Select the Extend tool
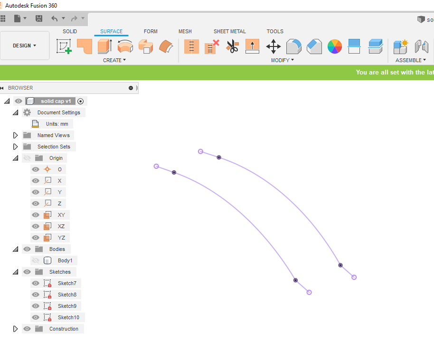434x342 pixels. click(x=252, y=46)
